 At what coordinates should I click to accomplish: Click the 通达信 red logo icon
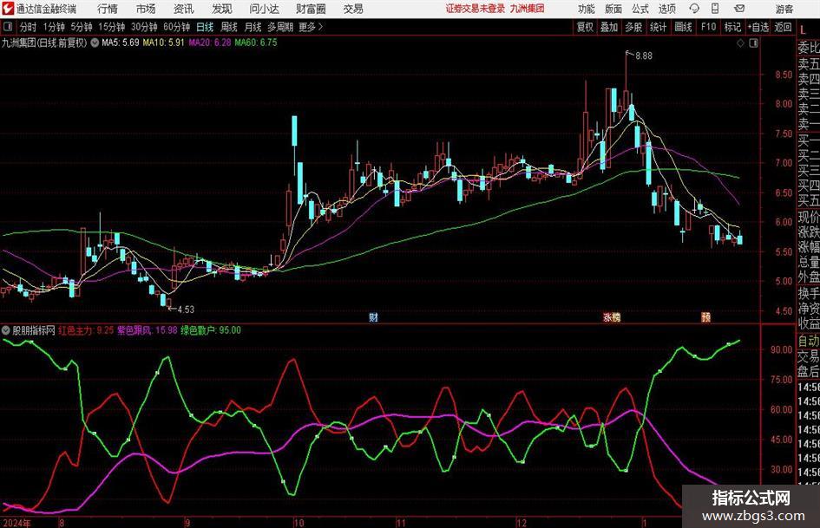[7, 9]
